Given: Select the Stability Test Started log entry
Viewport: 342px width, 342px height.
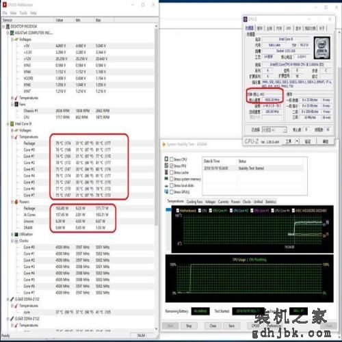Looking at the screenshot, I should [253, 168].
